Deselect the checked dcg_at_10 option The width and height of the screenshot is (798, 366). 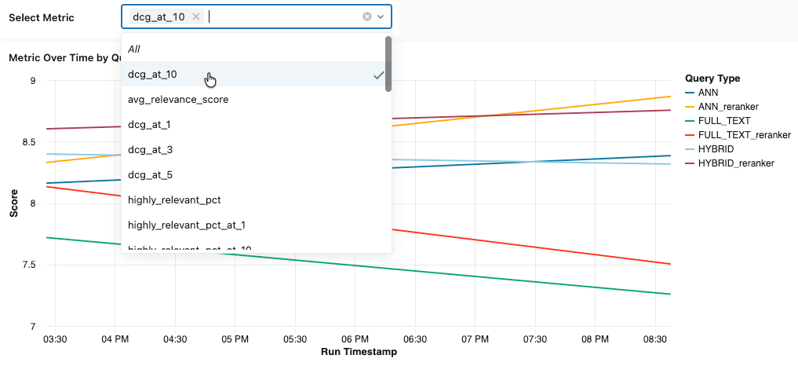tap(152, 75)
